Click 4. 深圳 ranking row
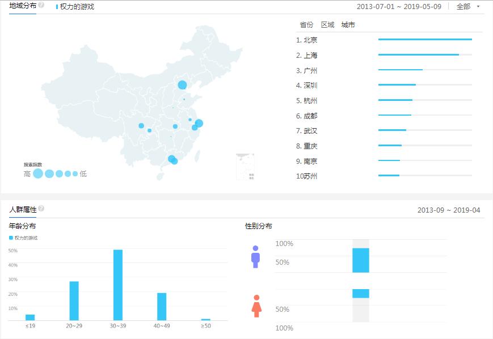 click(384, 86)
